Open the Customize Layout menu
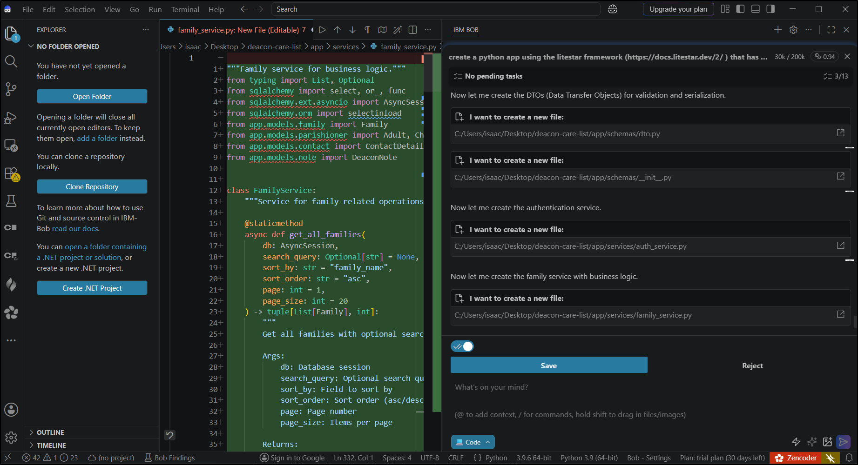This screenshot has height=465, width=858. (x=725, y=9)
